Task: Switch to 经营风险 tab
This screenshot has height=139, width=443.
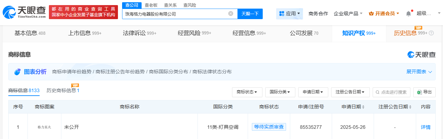Action: 195,33
